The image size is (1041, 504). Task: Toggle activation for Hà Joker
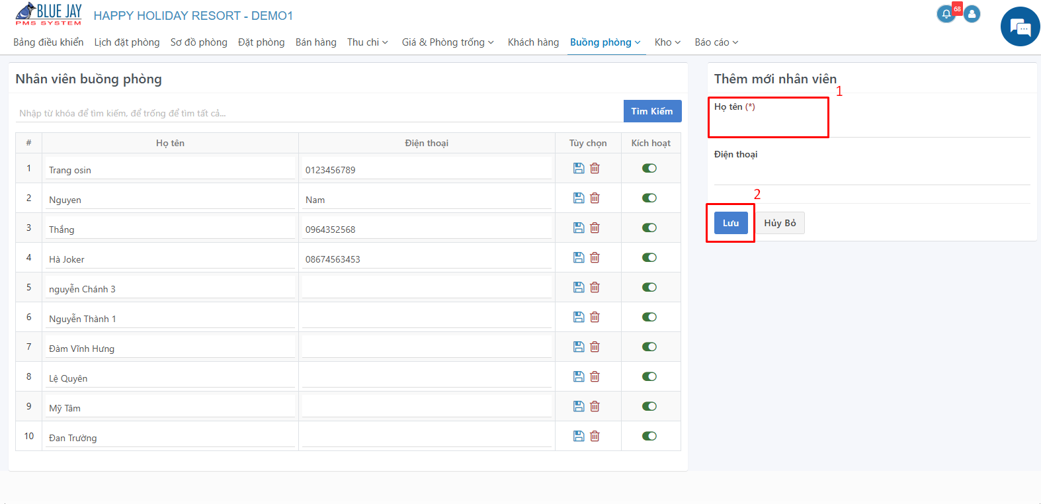[x=649, y=257]
